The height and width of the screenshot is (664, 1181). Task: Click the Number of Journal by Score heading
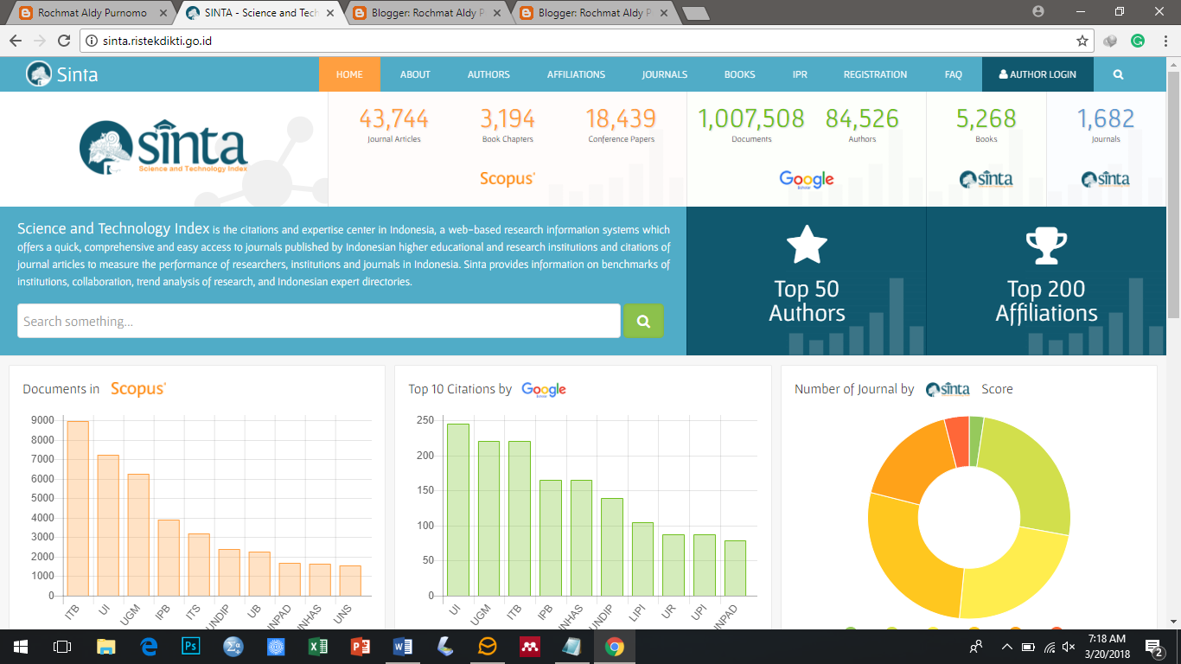point(903,389)
